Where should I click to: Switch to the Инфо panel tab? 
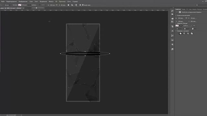coord(184,9)
